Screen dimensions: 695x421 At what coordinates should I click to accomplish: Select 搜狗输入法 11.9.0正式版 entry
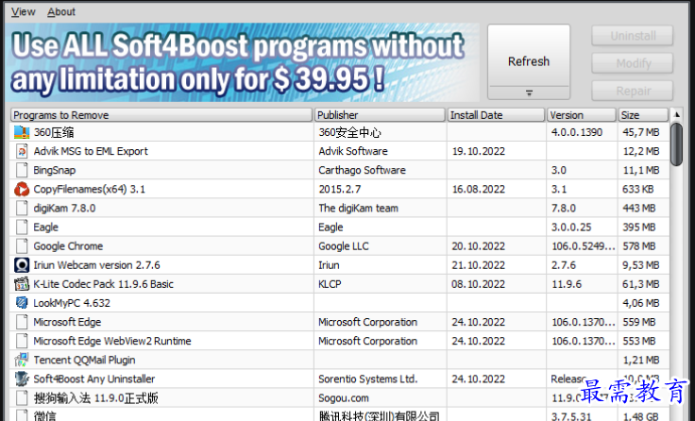(95, 398)
